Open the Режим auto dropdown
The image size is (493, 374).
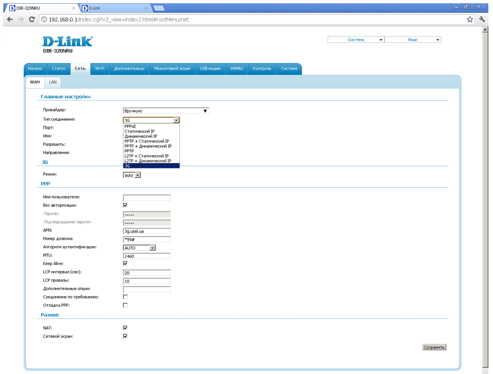pyautogui.click(x=132, y=175)
